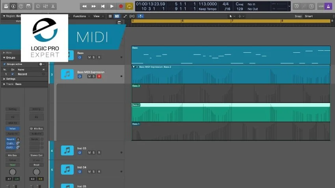This screenshot has height=188, width=335.
Task: Toggle the Groups active checkbox
Action: (x=4, y=64)
